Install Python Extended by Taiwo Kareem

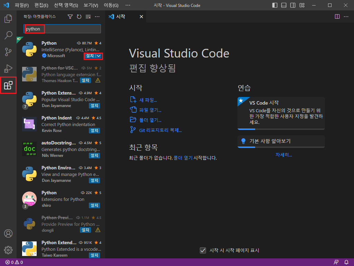tap(94, 255)
